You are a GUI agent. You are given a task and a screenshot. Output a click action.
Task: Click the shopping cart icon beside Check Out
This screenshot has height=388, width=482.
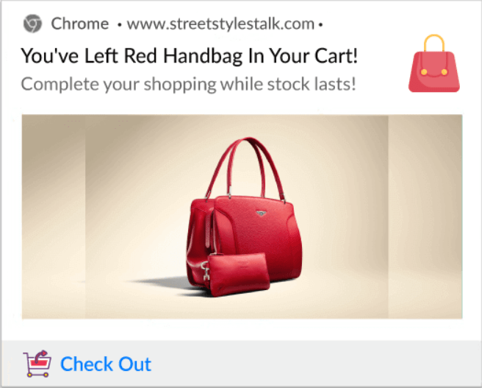tap(37, 364)
